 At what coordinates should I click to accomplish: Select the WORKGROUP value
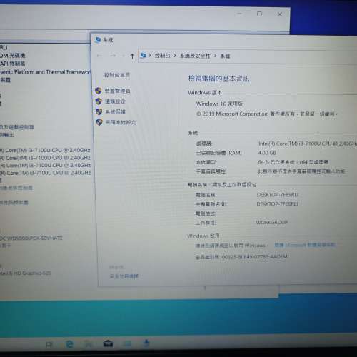tap(272, 223)
